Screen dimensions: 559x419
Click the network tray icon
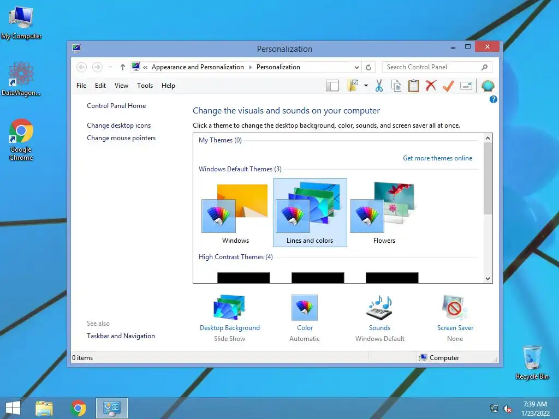494,408
